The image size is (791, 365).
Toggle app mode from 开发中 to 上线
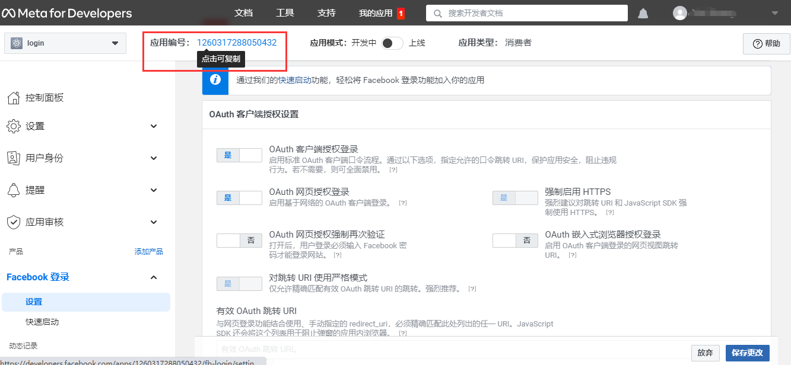point(392,43)
